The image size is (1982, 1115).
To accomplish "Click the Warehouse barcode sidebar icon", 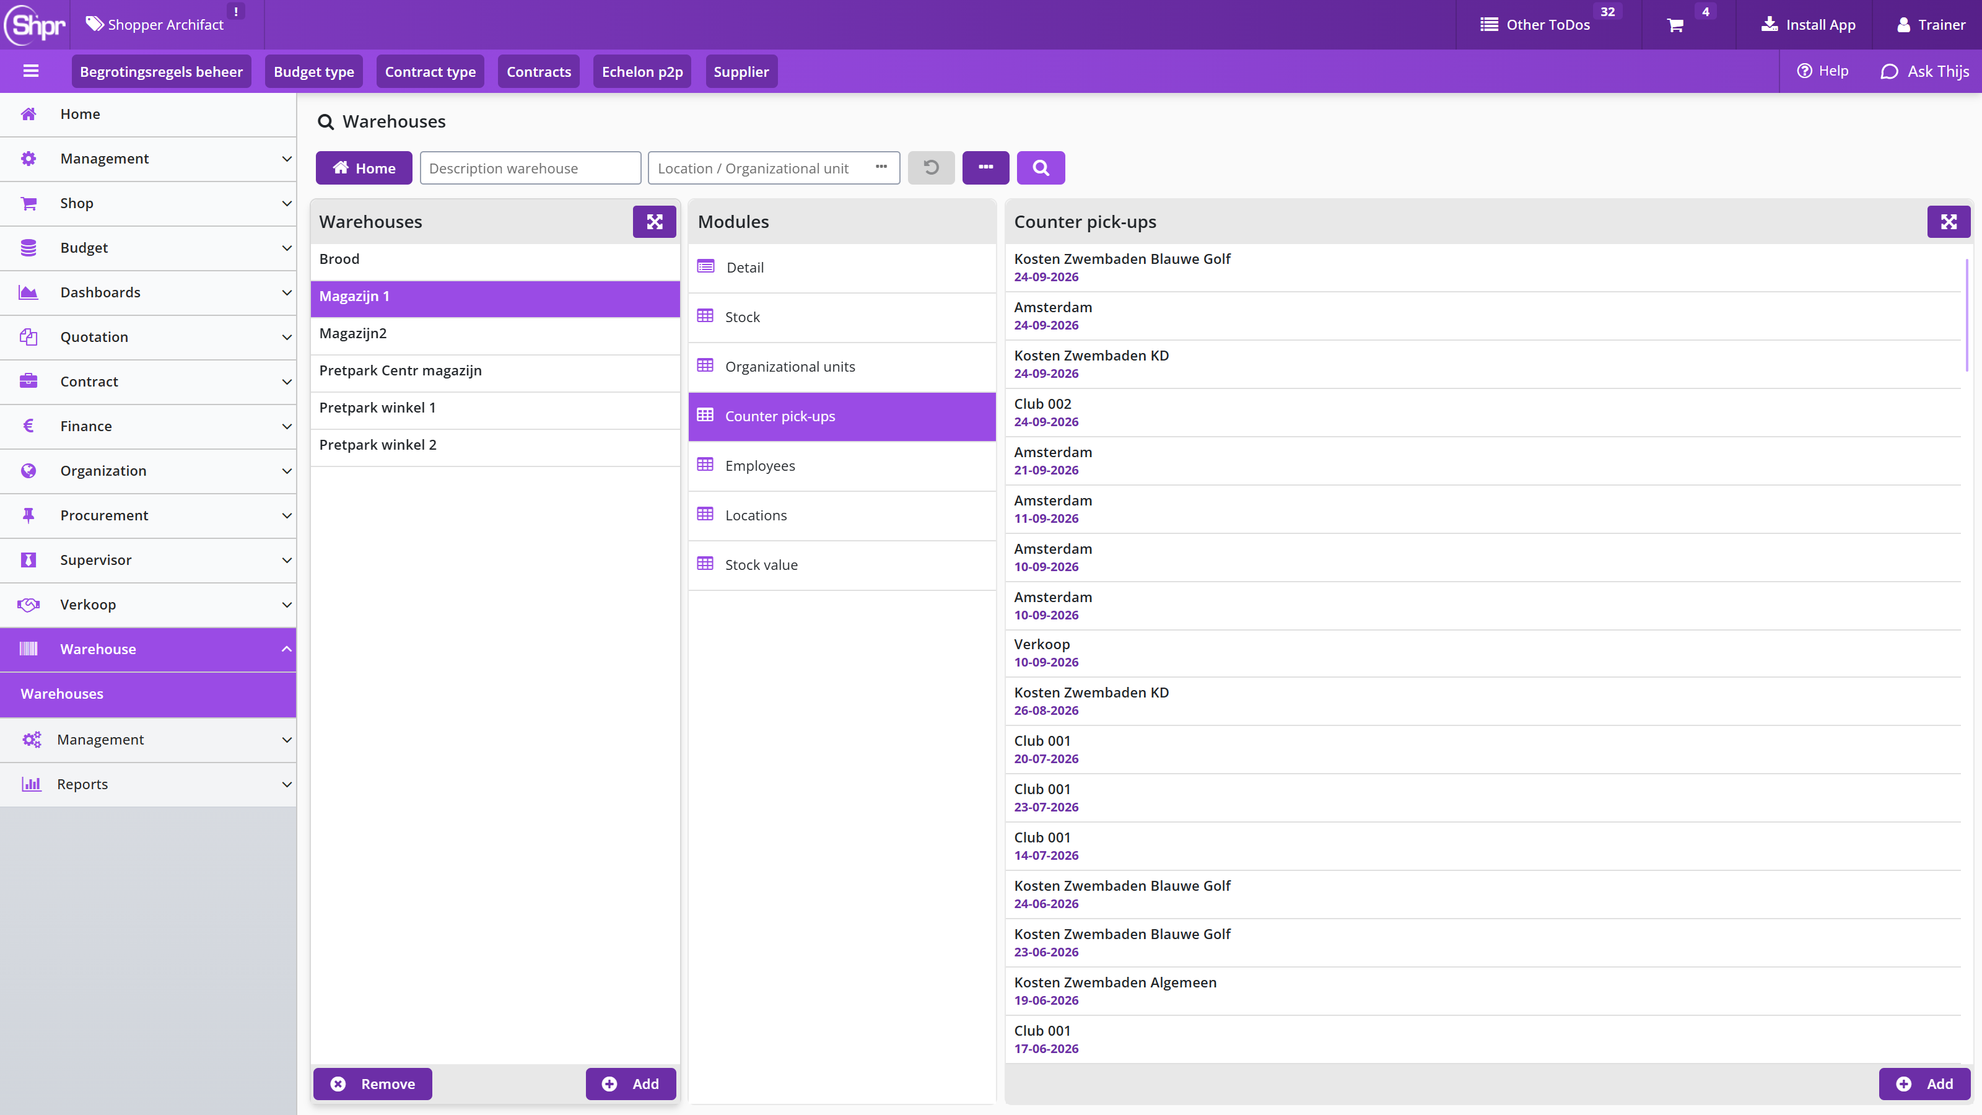I will (x=28, y=649).
